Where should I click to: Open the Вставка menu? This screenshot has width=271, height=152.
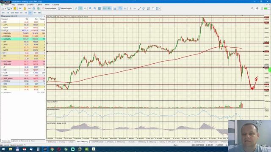pos(21,5)
